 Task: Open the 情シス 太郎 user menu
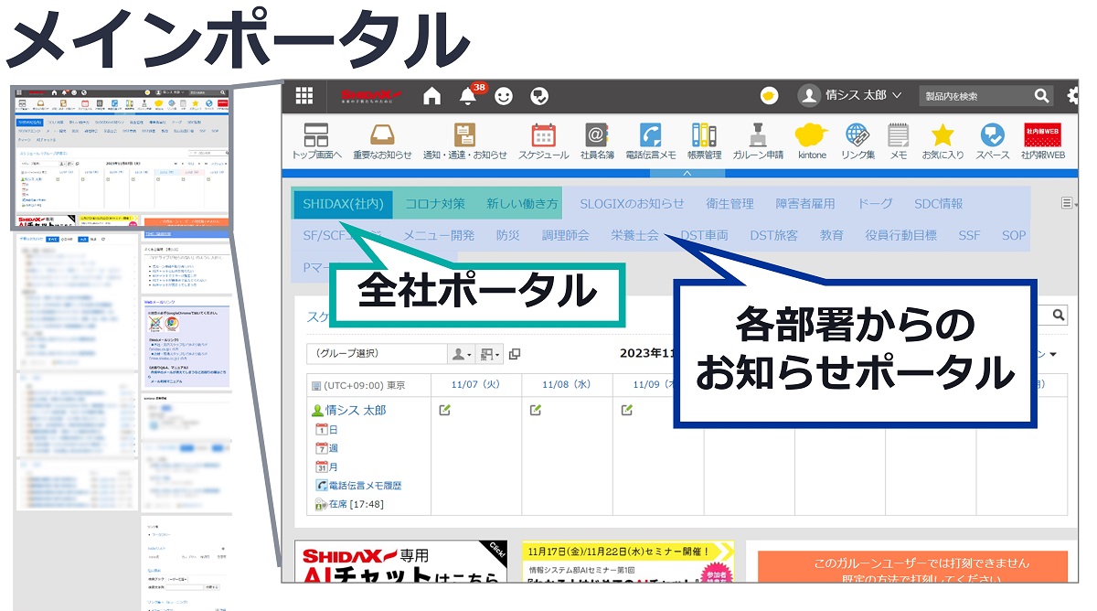pyautogui.click(x=854, y=95)
